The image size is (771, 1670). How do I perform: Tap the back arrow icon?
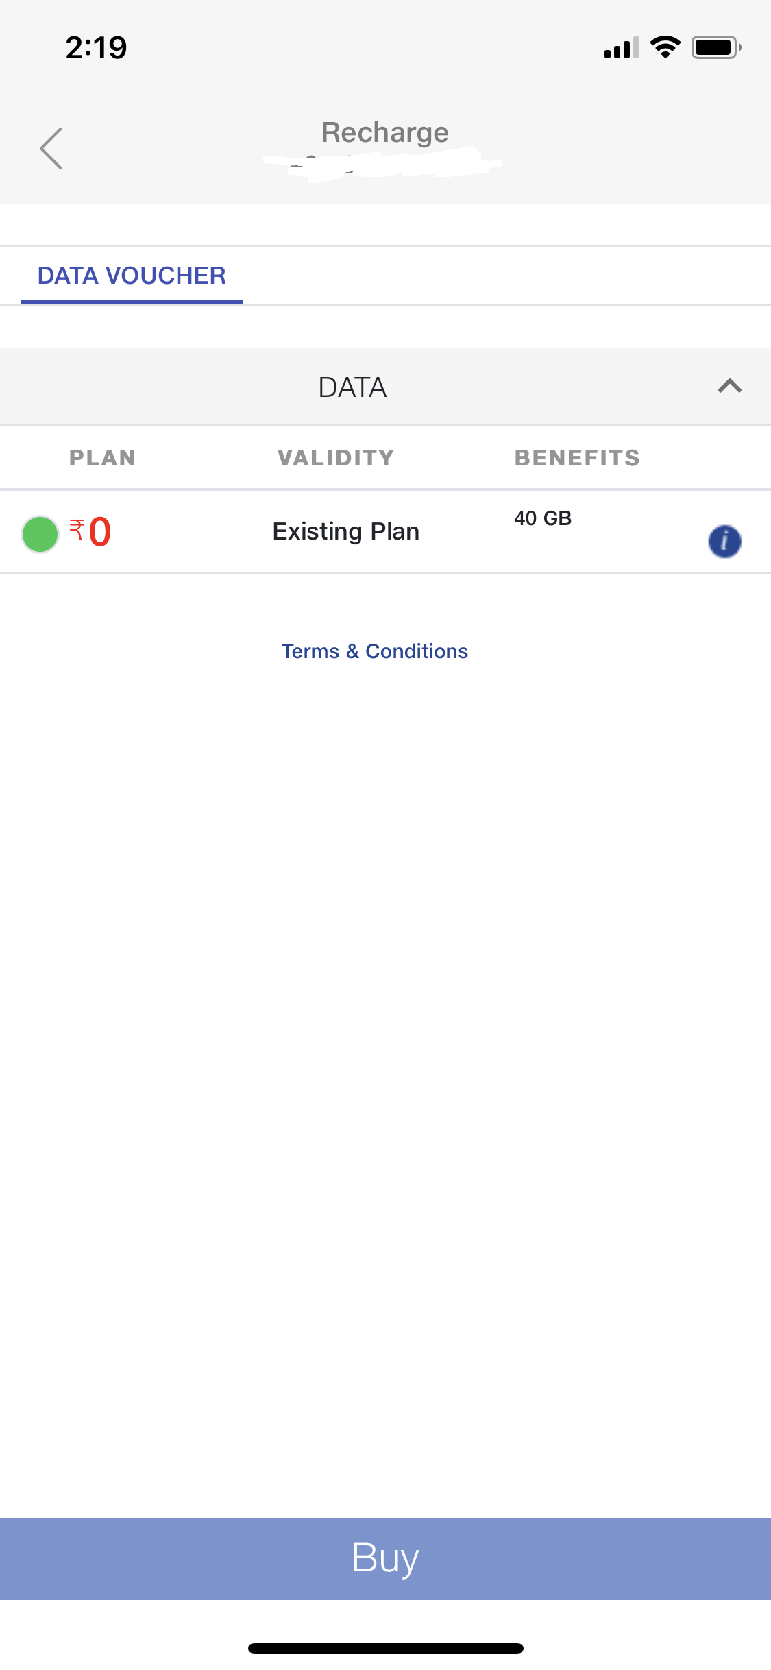click(51, 148)
